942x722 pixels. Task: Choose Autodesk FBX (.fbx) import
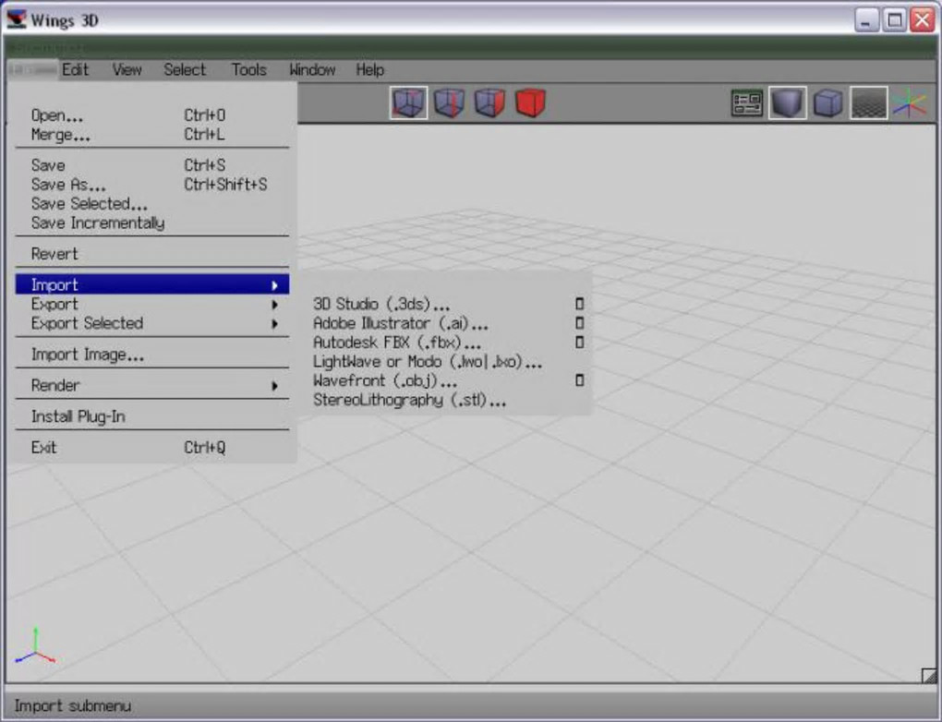click(x=397, y=343)
